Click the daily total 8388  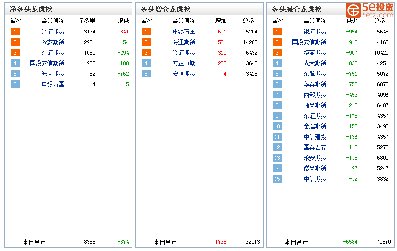pyautogui.click(x=89, y=242)
